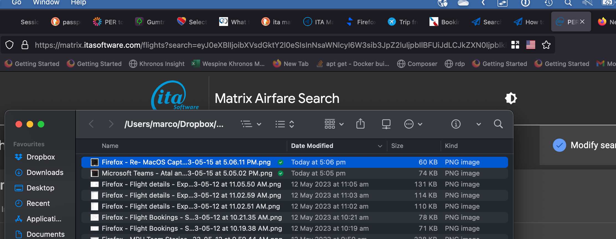Click thumbnail of Microsoft Teams screenshot file
Screen dimensions: 616x239
[95, 173]
